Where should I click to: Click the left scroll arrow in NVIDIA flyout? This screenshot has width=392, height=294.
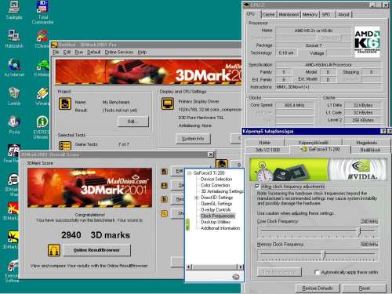click(189, 267)
